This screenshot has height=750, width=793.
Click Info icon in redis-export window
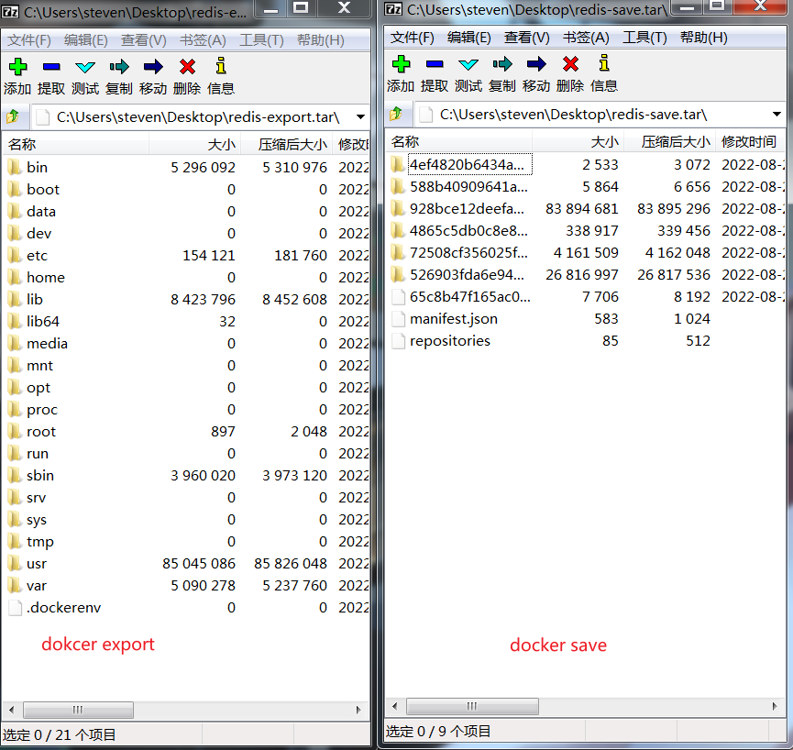click(221, 66)
